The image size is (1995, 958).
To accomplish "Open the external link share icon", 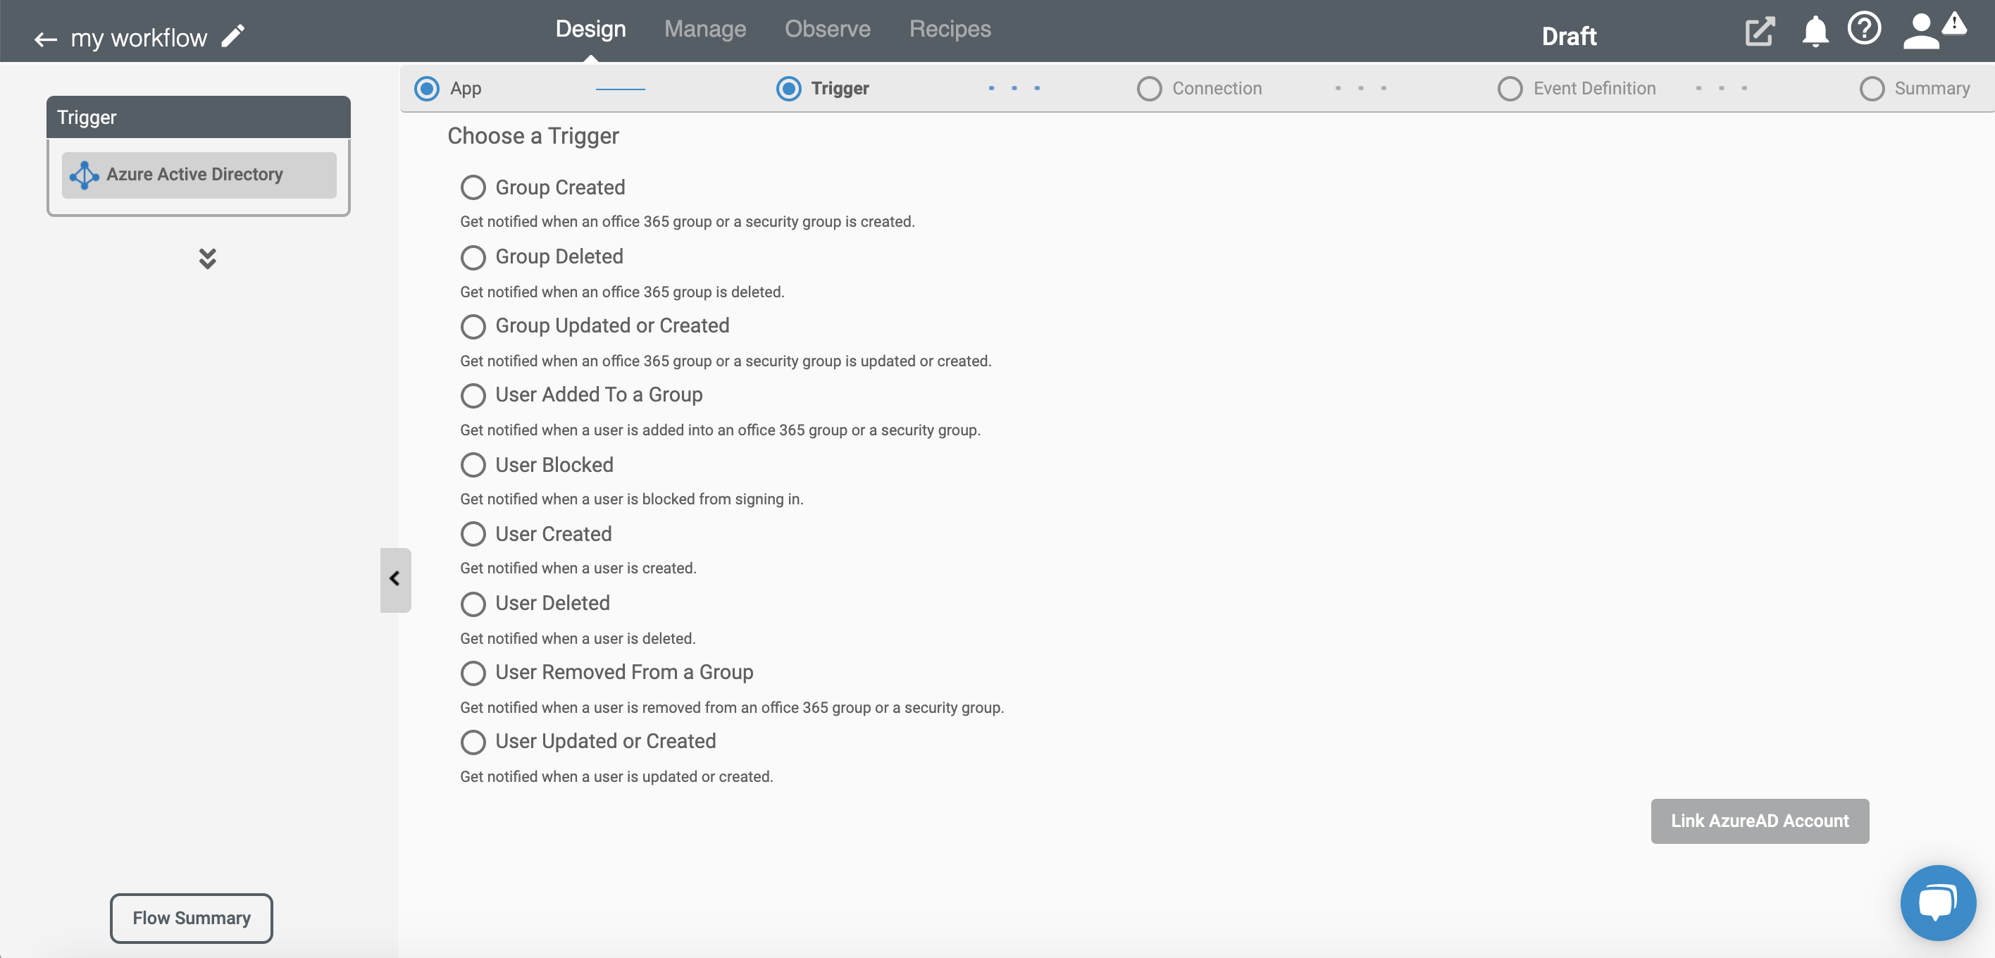I will (x=1760, y=32).
